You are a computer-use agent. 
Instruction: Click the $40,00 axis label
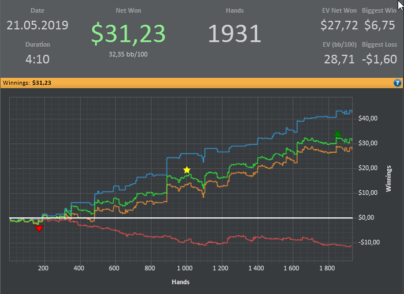click(368, 118)
